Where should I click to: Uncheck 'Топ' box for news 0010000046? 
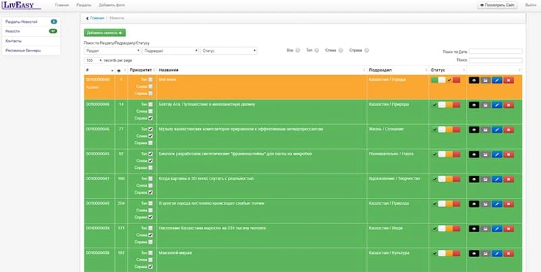pyautogui.click(x=150, y=130)
